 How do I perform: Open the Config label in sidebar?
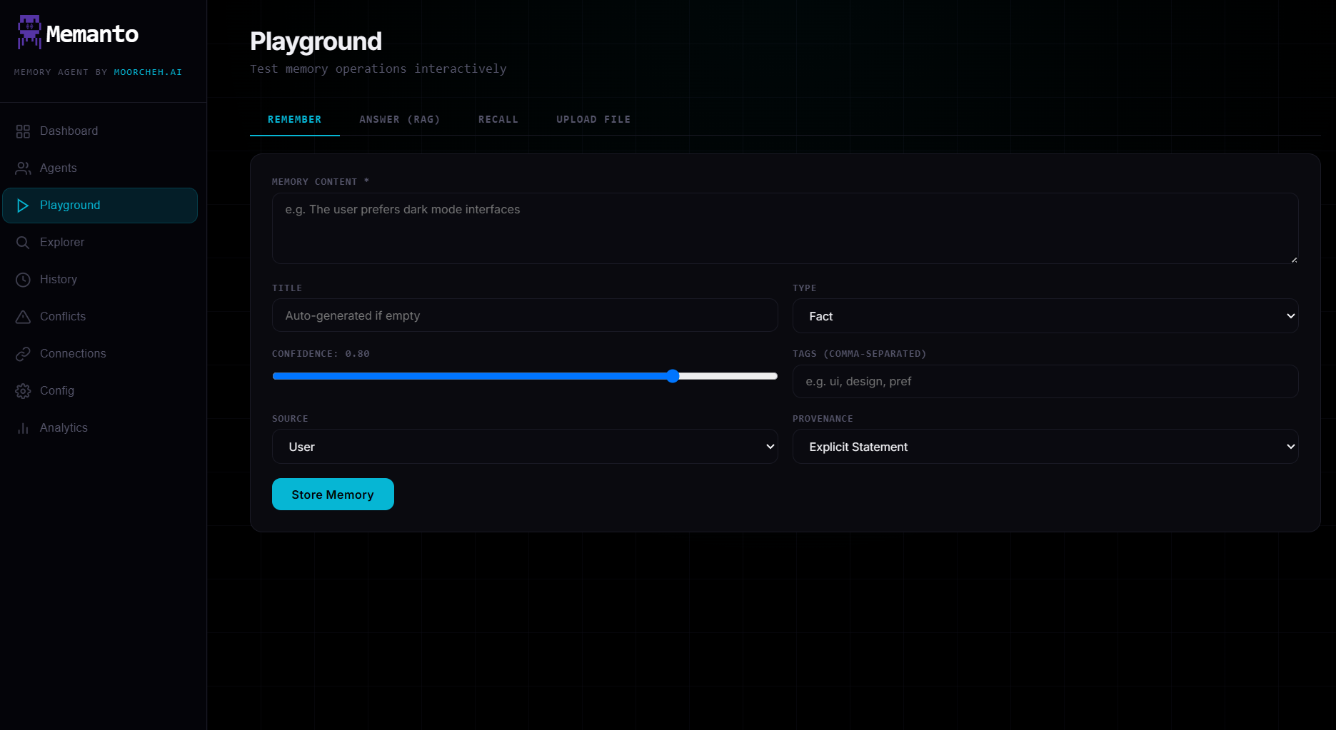coord(57,391)
